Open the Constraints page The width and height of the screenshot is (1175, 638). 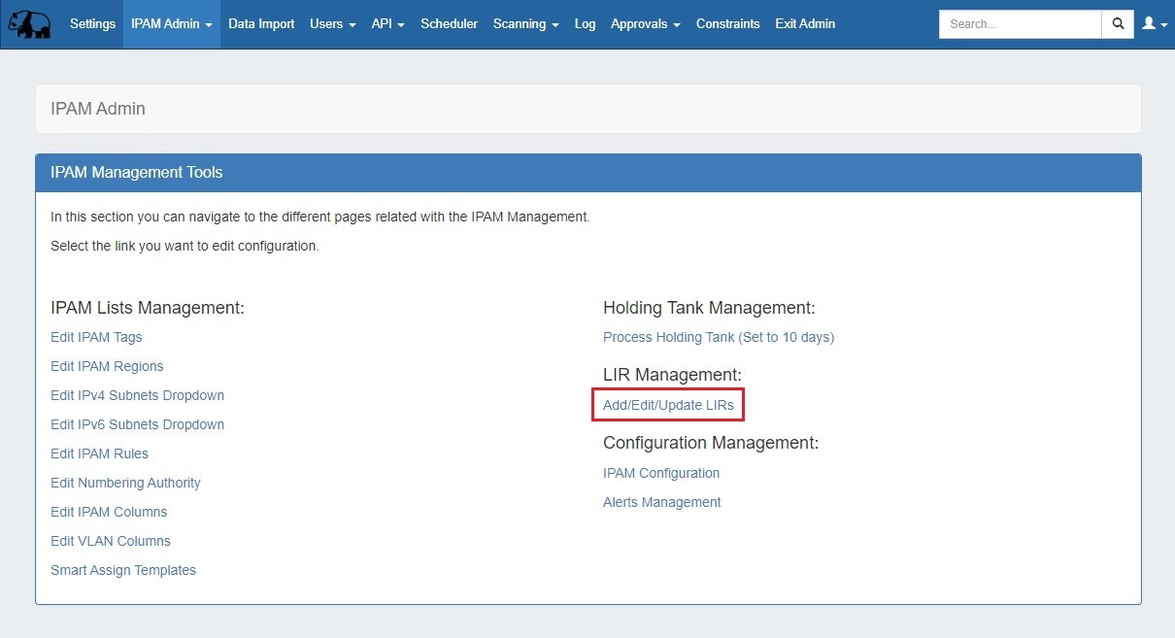pos(727,24)
